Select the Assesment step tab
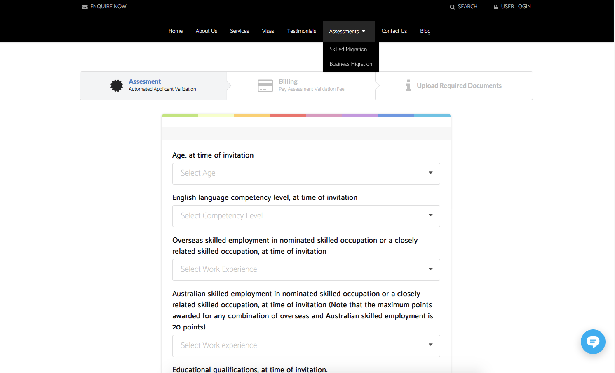The image size is (615, 373). pyautogui.click(x=153, y=86)
